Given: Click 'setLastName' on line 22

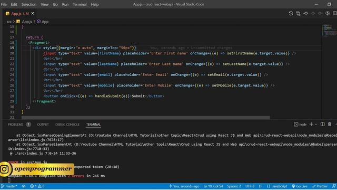Looking at the screenshot, I should 234,64.
